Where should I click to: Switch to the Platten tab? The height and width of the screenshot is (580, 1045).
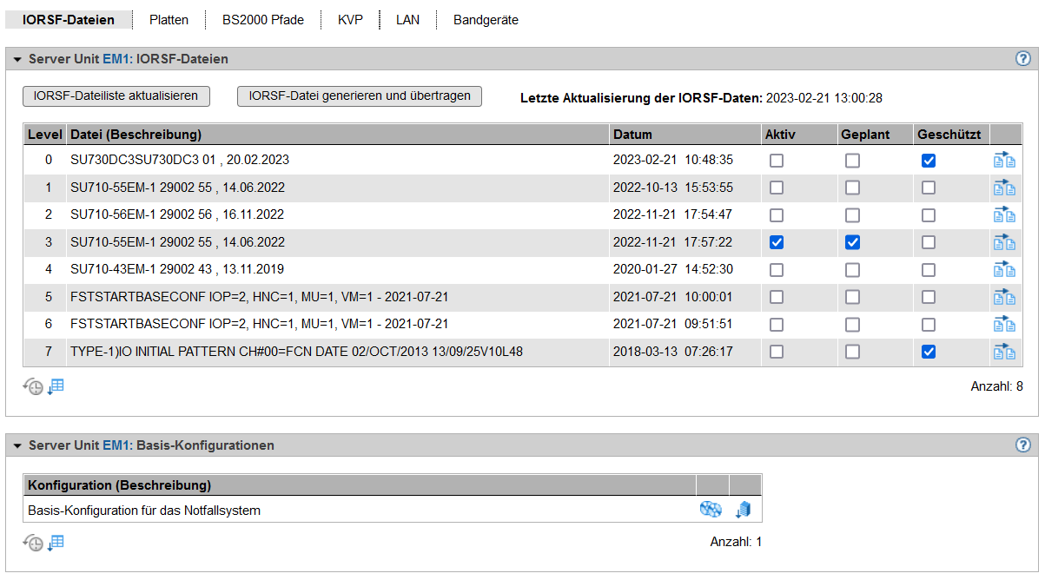(169, 20)
